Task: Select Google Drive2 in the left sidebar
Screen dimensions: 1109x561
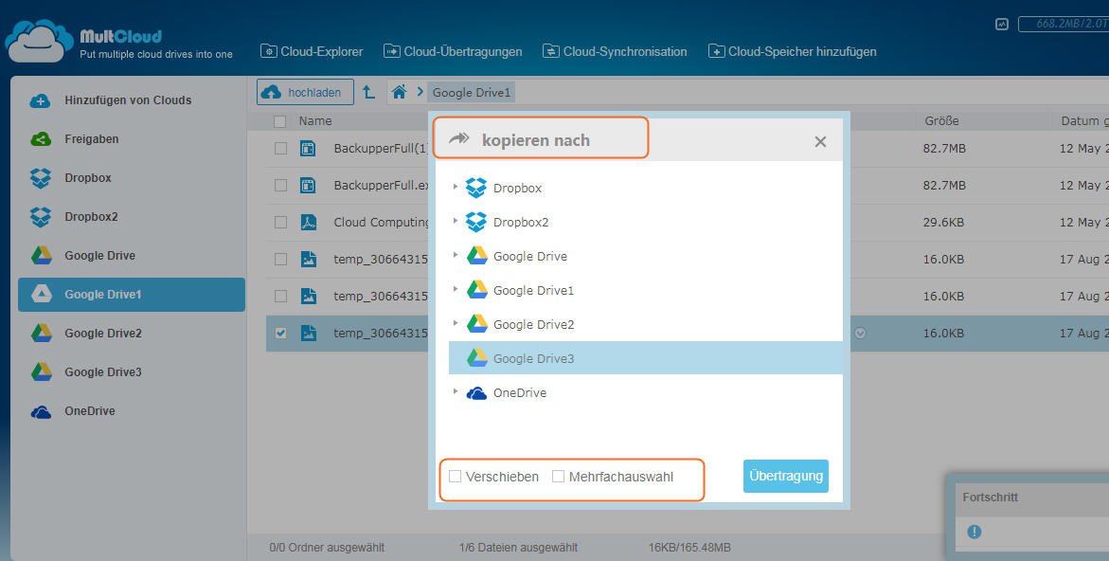Action: (102, 334)
